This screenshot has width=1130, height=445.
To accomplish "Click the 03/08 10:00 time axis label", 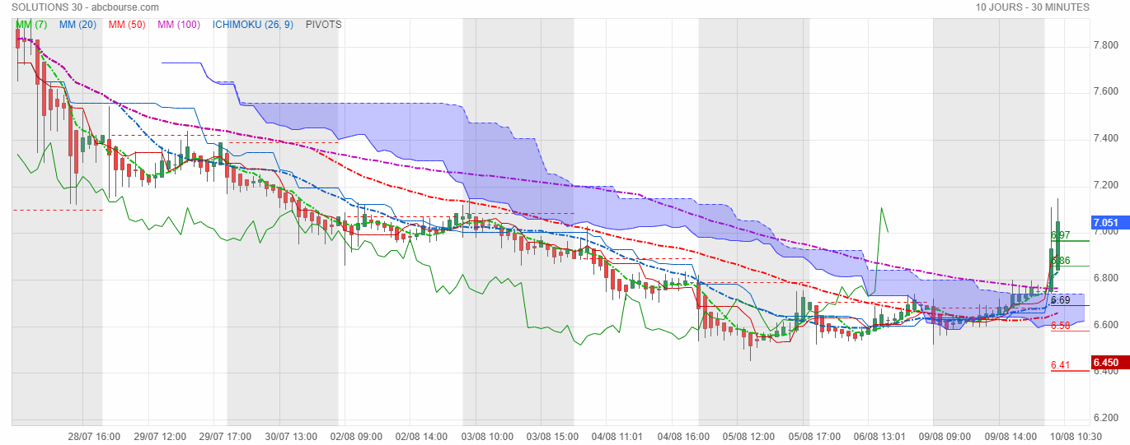I will point(488,436).
